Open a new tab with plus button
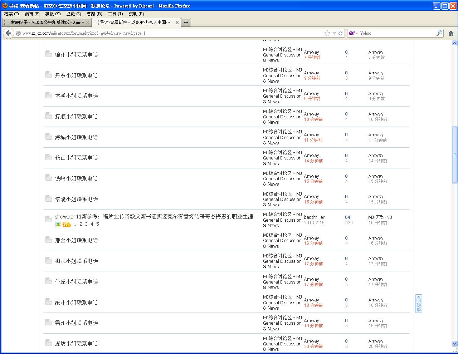Screen dimensions: 458x354 coord(186,23)
